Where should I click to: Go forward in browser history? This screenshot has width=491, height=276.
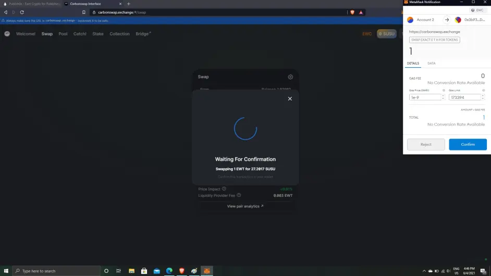point(14,12)
